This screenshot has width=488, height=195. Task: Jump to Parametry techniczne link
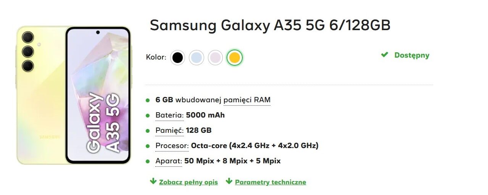pyautogui.click(x=271, y=182)
